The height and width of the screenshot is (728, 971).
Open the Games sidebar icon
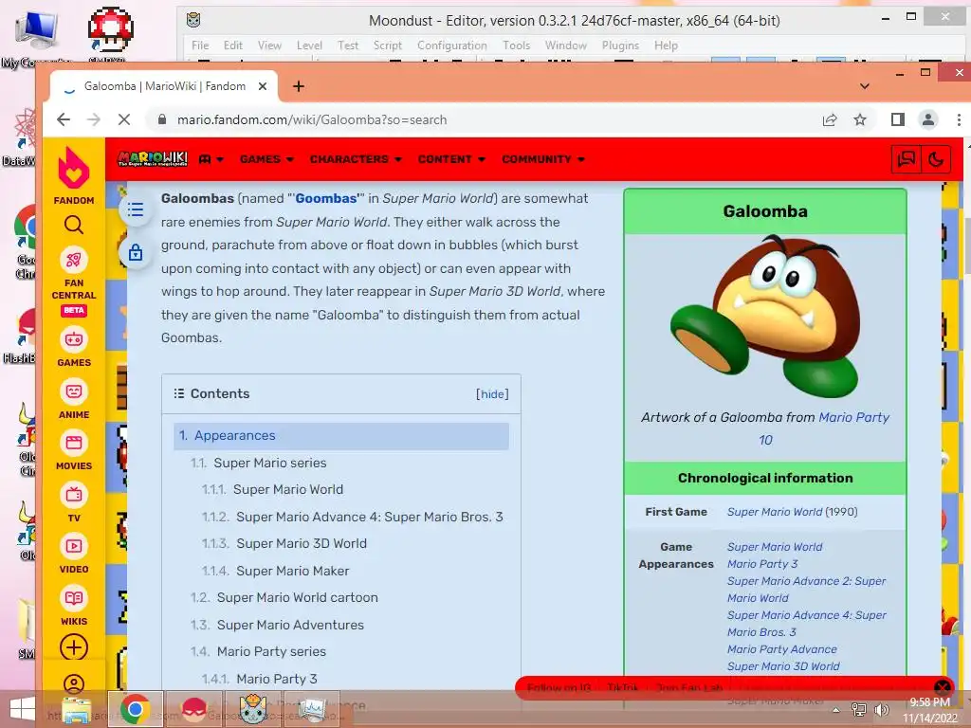(74, 339)
